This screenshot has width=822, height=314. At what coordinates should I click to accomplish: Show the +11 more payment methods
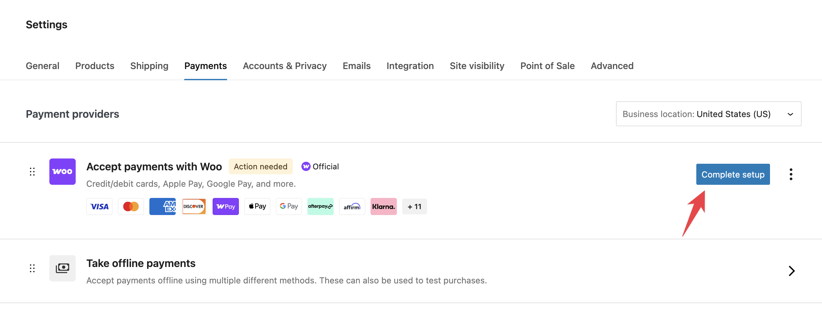[415, 206]
